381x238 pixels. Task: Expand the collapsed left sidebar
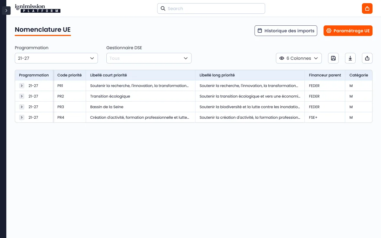(6, 10)
